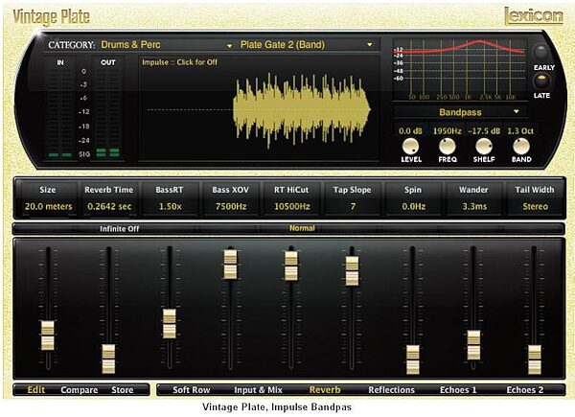Viewport: 575px width, 417px height.
Task: Toggle the LATE reverb button
Action: tap(541, 81)
